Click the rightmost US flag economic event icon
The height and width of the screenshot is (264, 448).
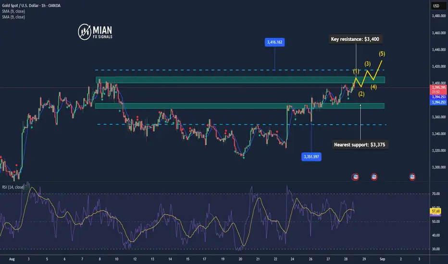[412, 177]
